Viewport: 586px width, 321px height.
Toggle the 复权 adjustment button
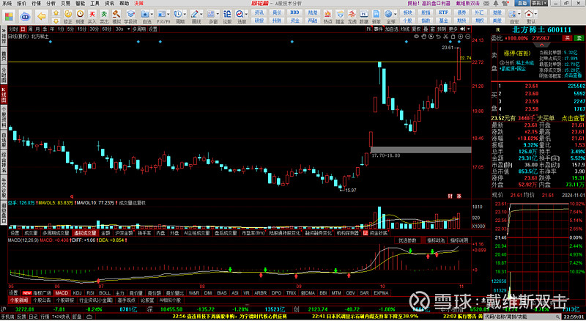(x=416, y=29)
